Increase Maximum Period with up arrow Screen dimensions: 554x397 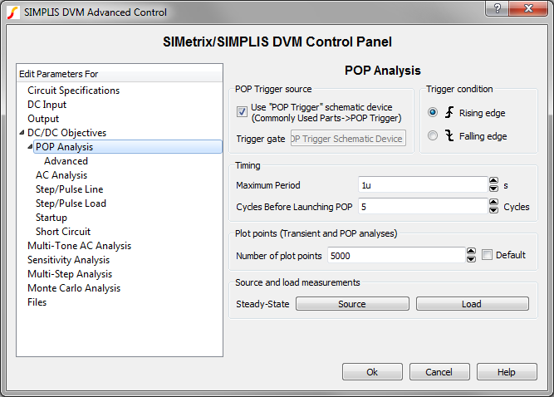(493, 181)
